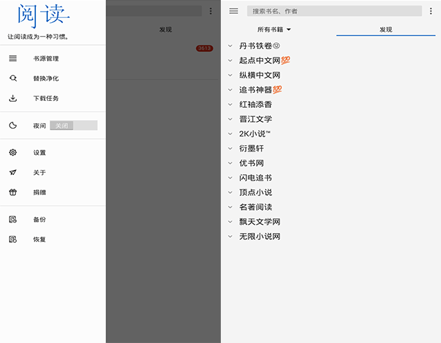The image size is (441, 343).
Task: Expand the 2K小说 source
Action: pyautogui.click(x=231, y=133)
